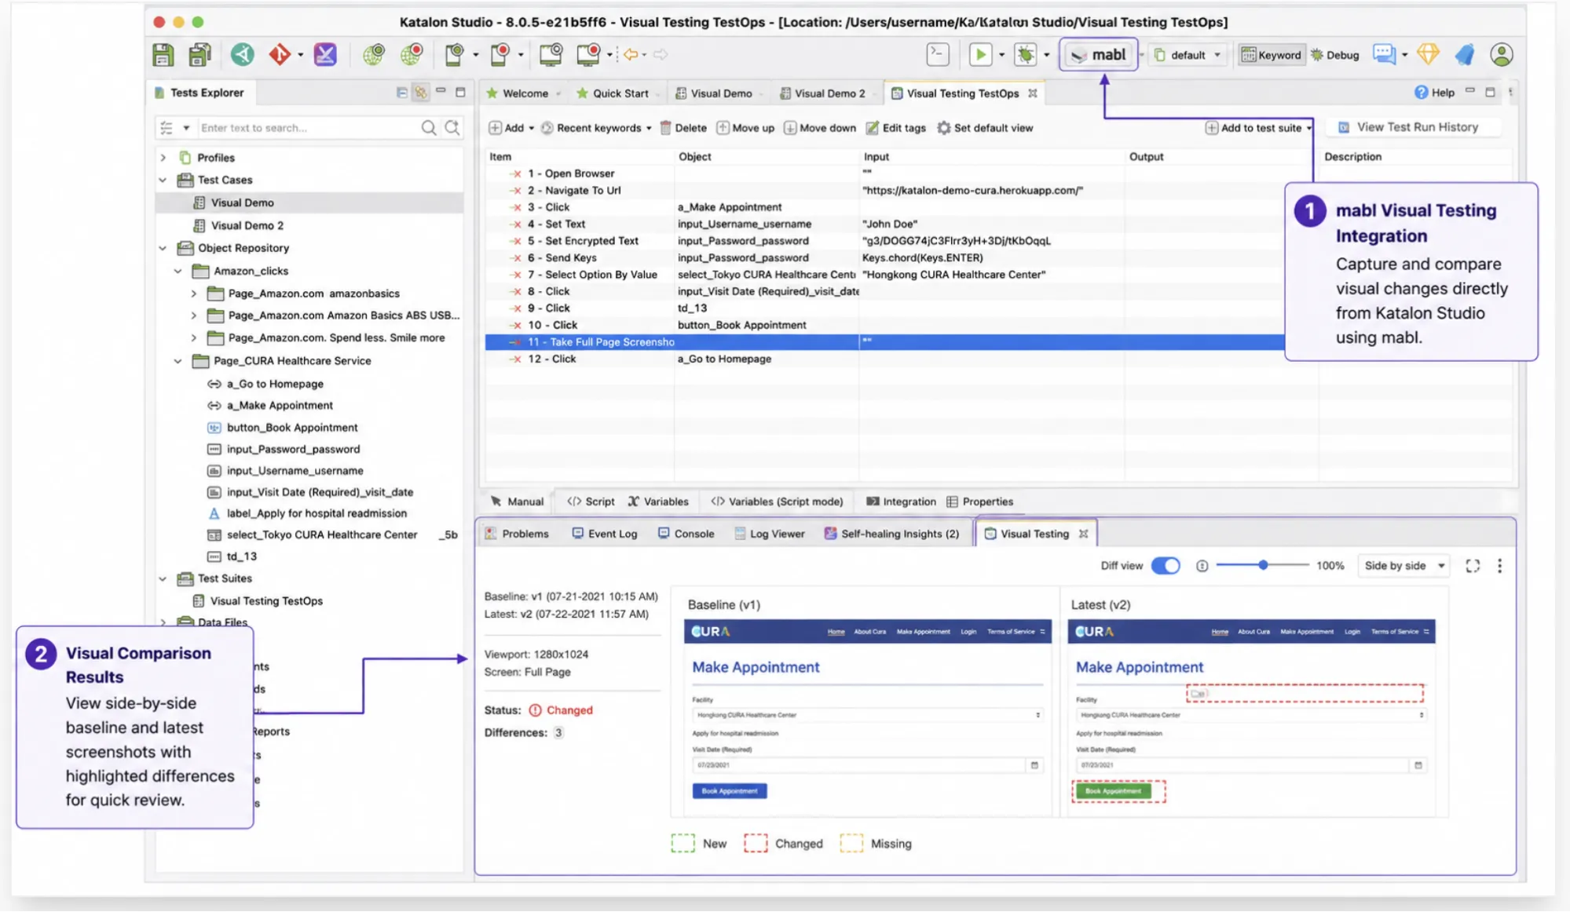Screen dimensions: 1570x912
Task: Adjust the zoom slider in Visual Testing panel
Action: 1263,566
